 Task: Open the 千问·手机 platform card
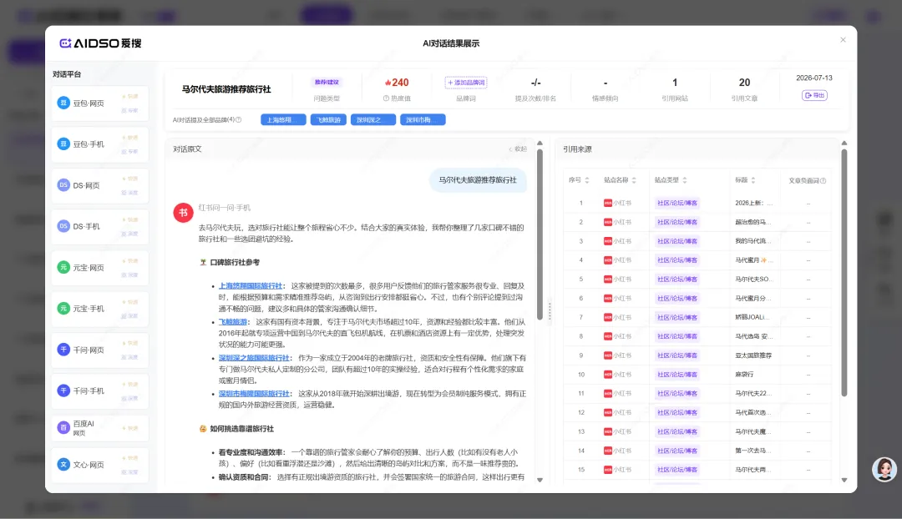99,391
